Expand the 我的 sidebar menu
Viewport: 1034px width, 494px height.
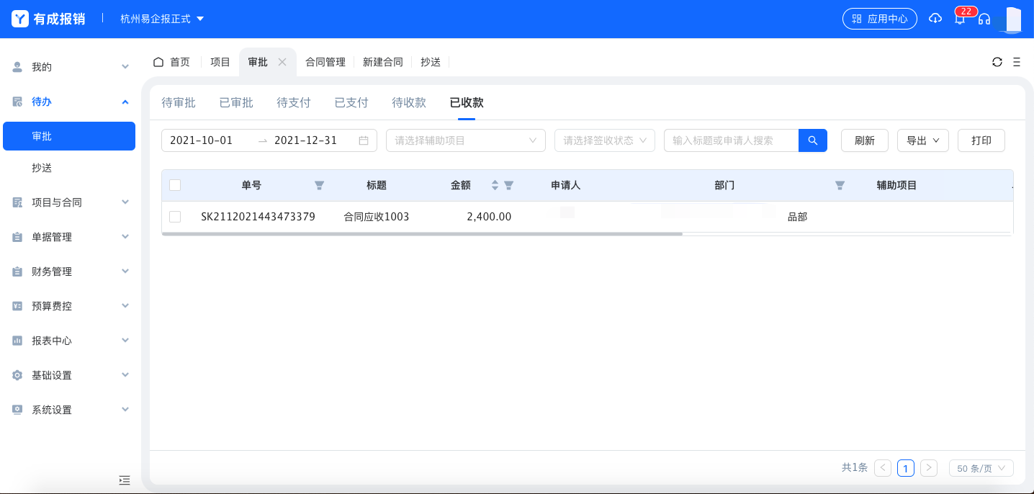(x=125, y=67)
